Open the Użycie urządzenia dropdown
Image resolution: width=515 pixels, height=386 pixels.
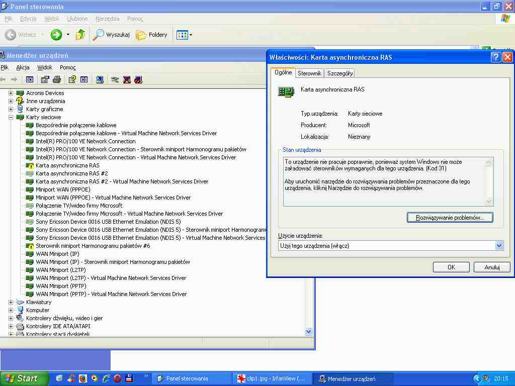tap(499, 245)
